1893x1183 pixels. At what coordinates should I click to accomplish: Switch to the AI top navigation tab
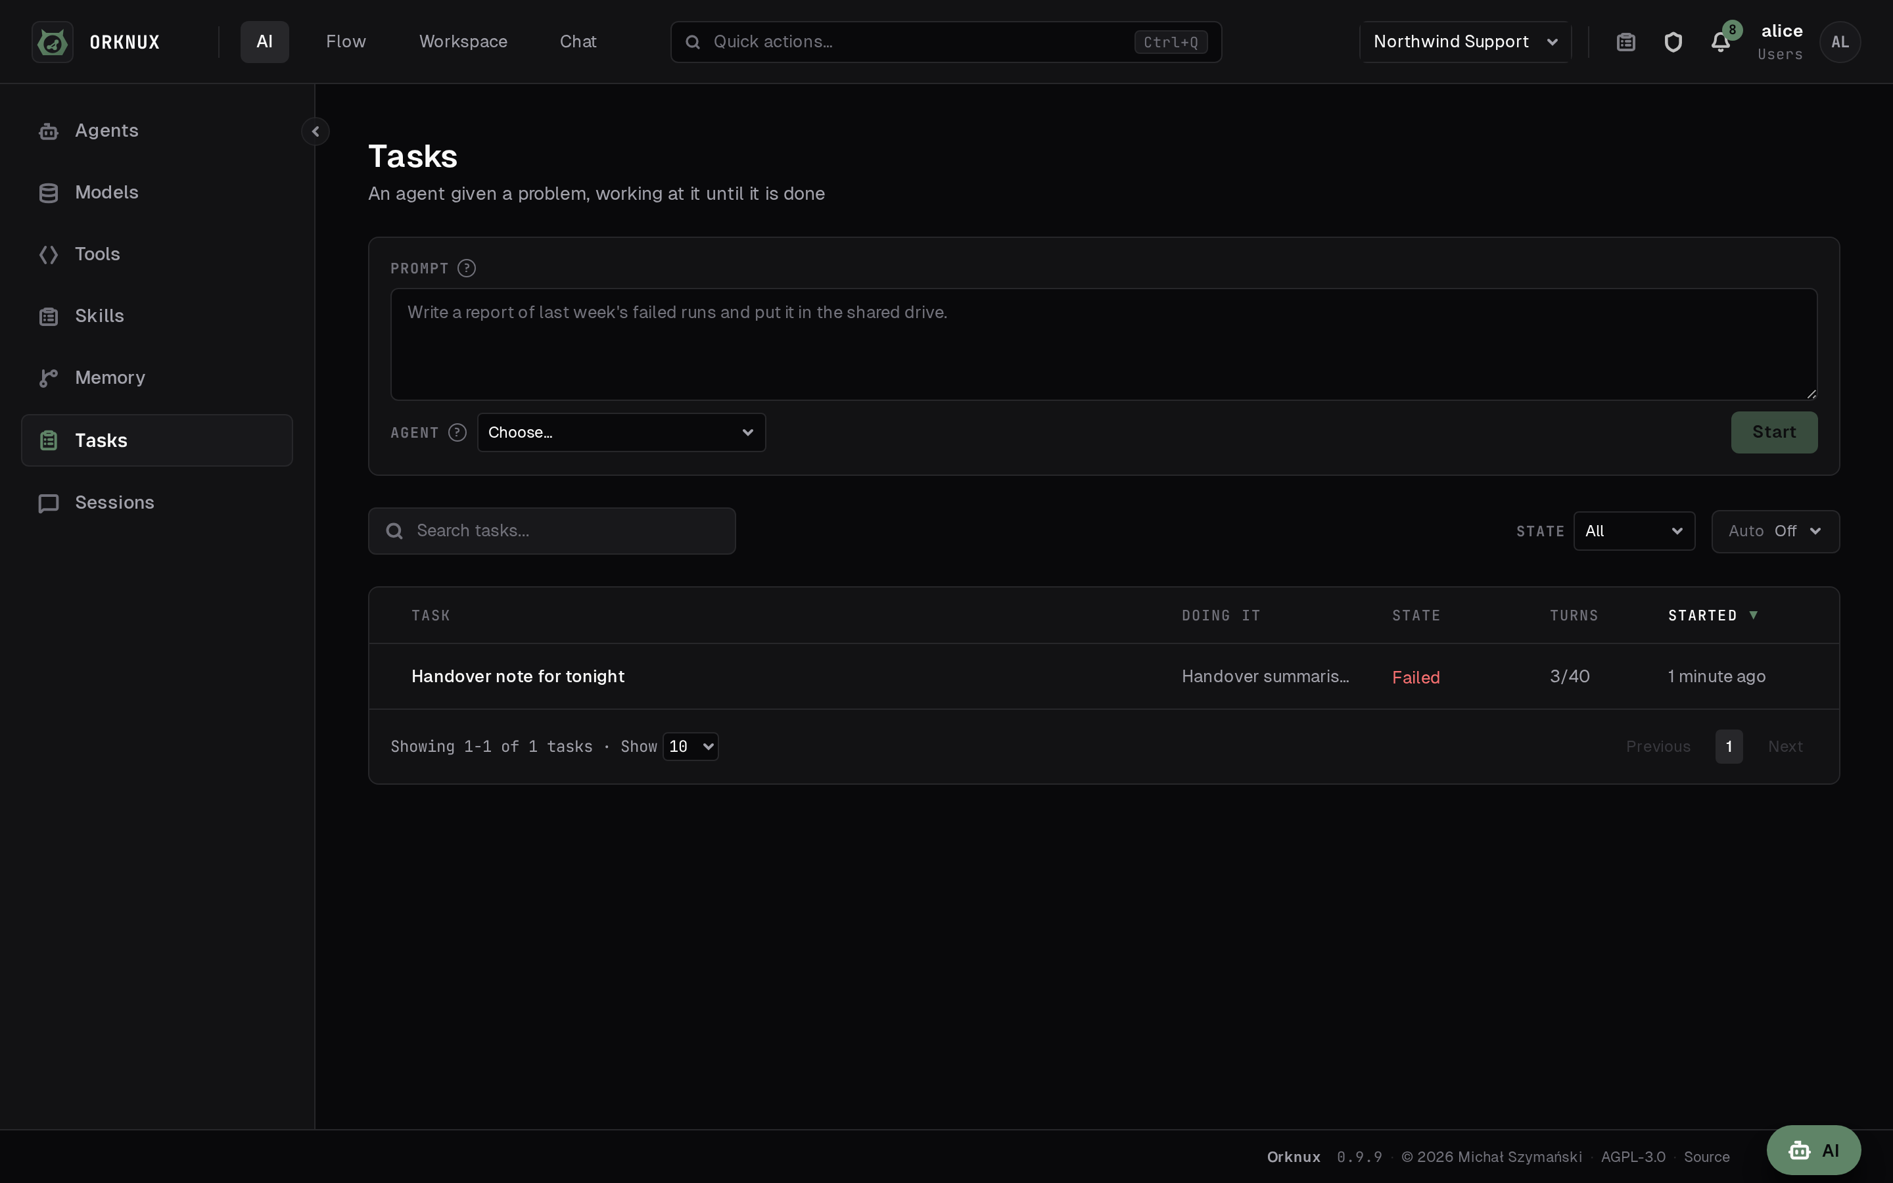(x=264, y=41)
